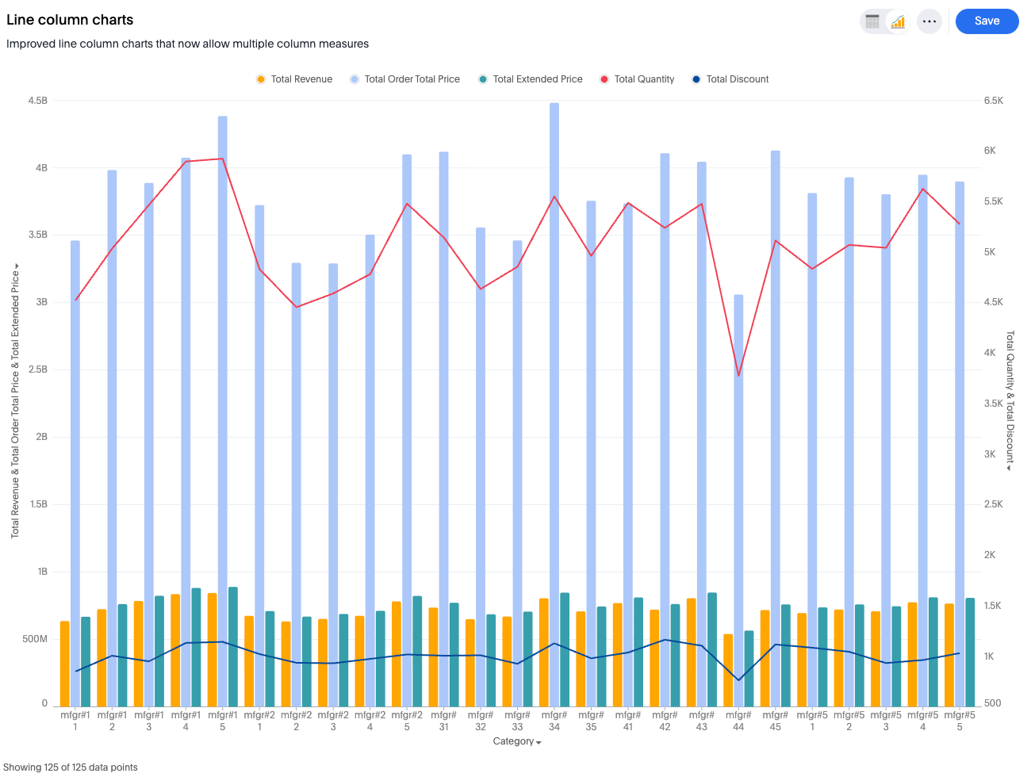Open the more options menu (three dots)
This screenshot has width=1031, height=777.
(x=929, y=21)
